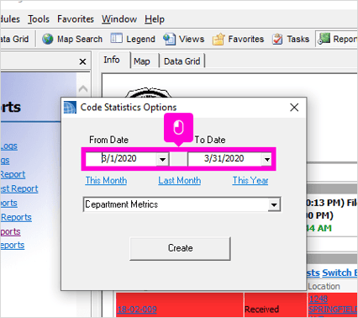Click the This Year link
This screenshot has width=358, height=318.
point(250,180)
